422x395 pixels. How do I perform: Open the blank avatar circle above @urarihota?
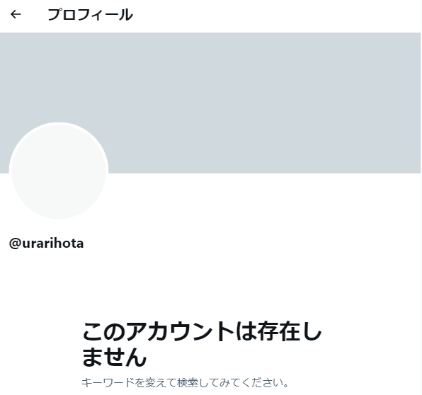point(59,171)
